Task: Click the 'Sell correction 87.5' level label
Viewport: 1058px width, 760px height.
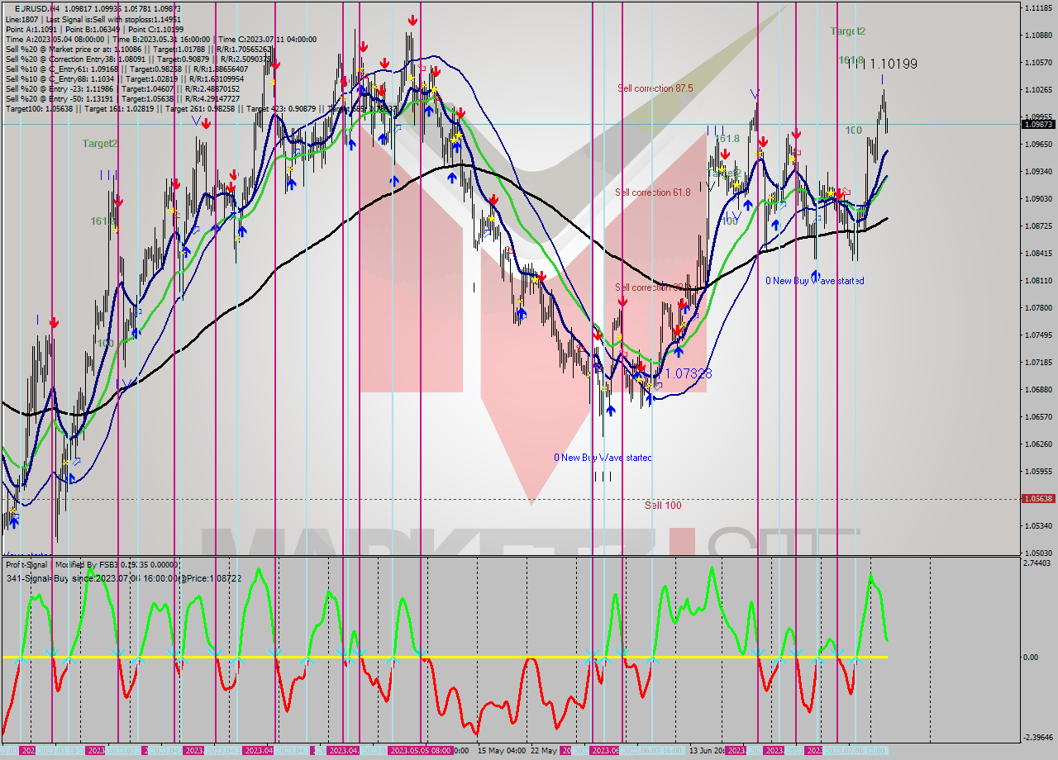Action: (655, 88)
